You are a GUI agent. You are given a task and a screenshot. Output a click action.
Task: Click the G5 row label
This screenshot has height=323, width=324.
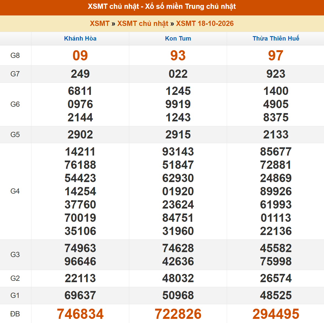click(15, 135)
